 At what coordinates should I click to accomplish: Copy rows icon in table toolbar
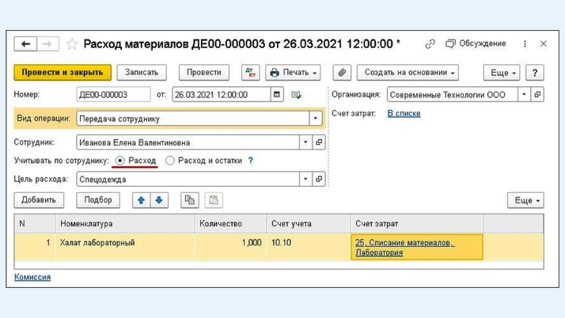coord(190,200)
